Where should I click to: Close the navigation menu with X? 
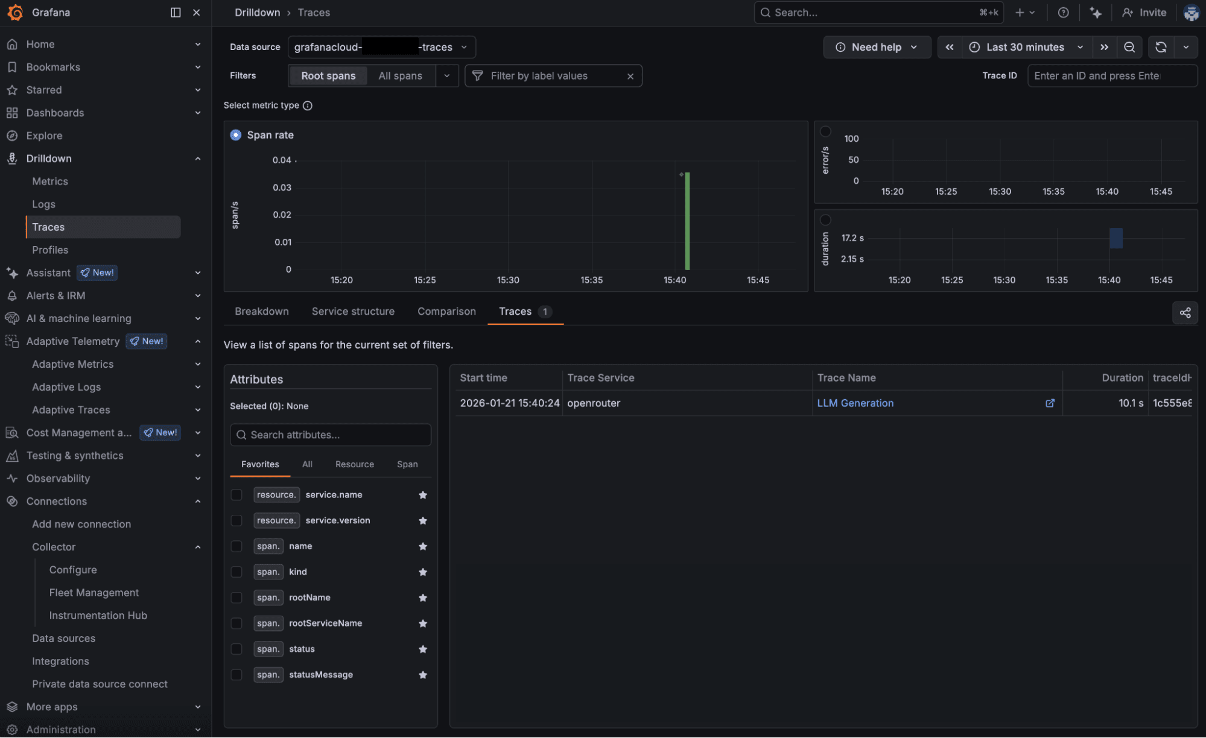[196, 12]
